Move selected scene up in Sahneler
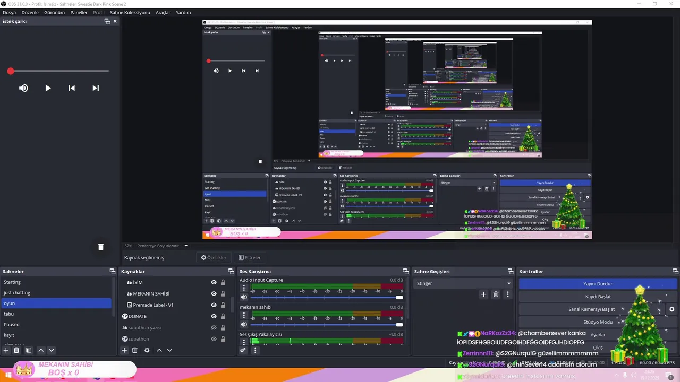 point(41,350)
